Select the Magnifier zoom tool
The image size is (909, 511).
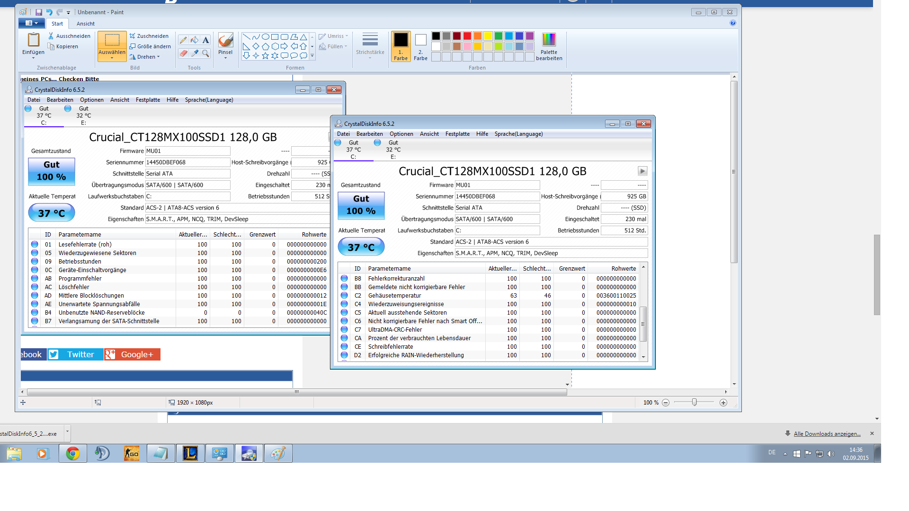tap(205, 53)
